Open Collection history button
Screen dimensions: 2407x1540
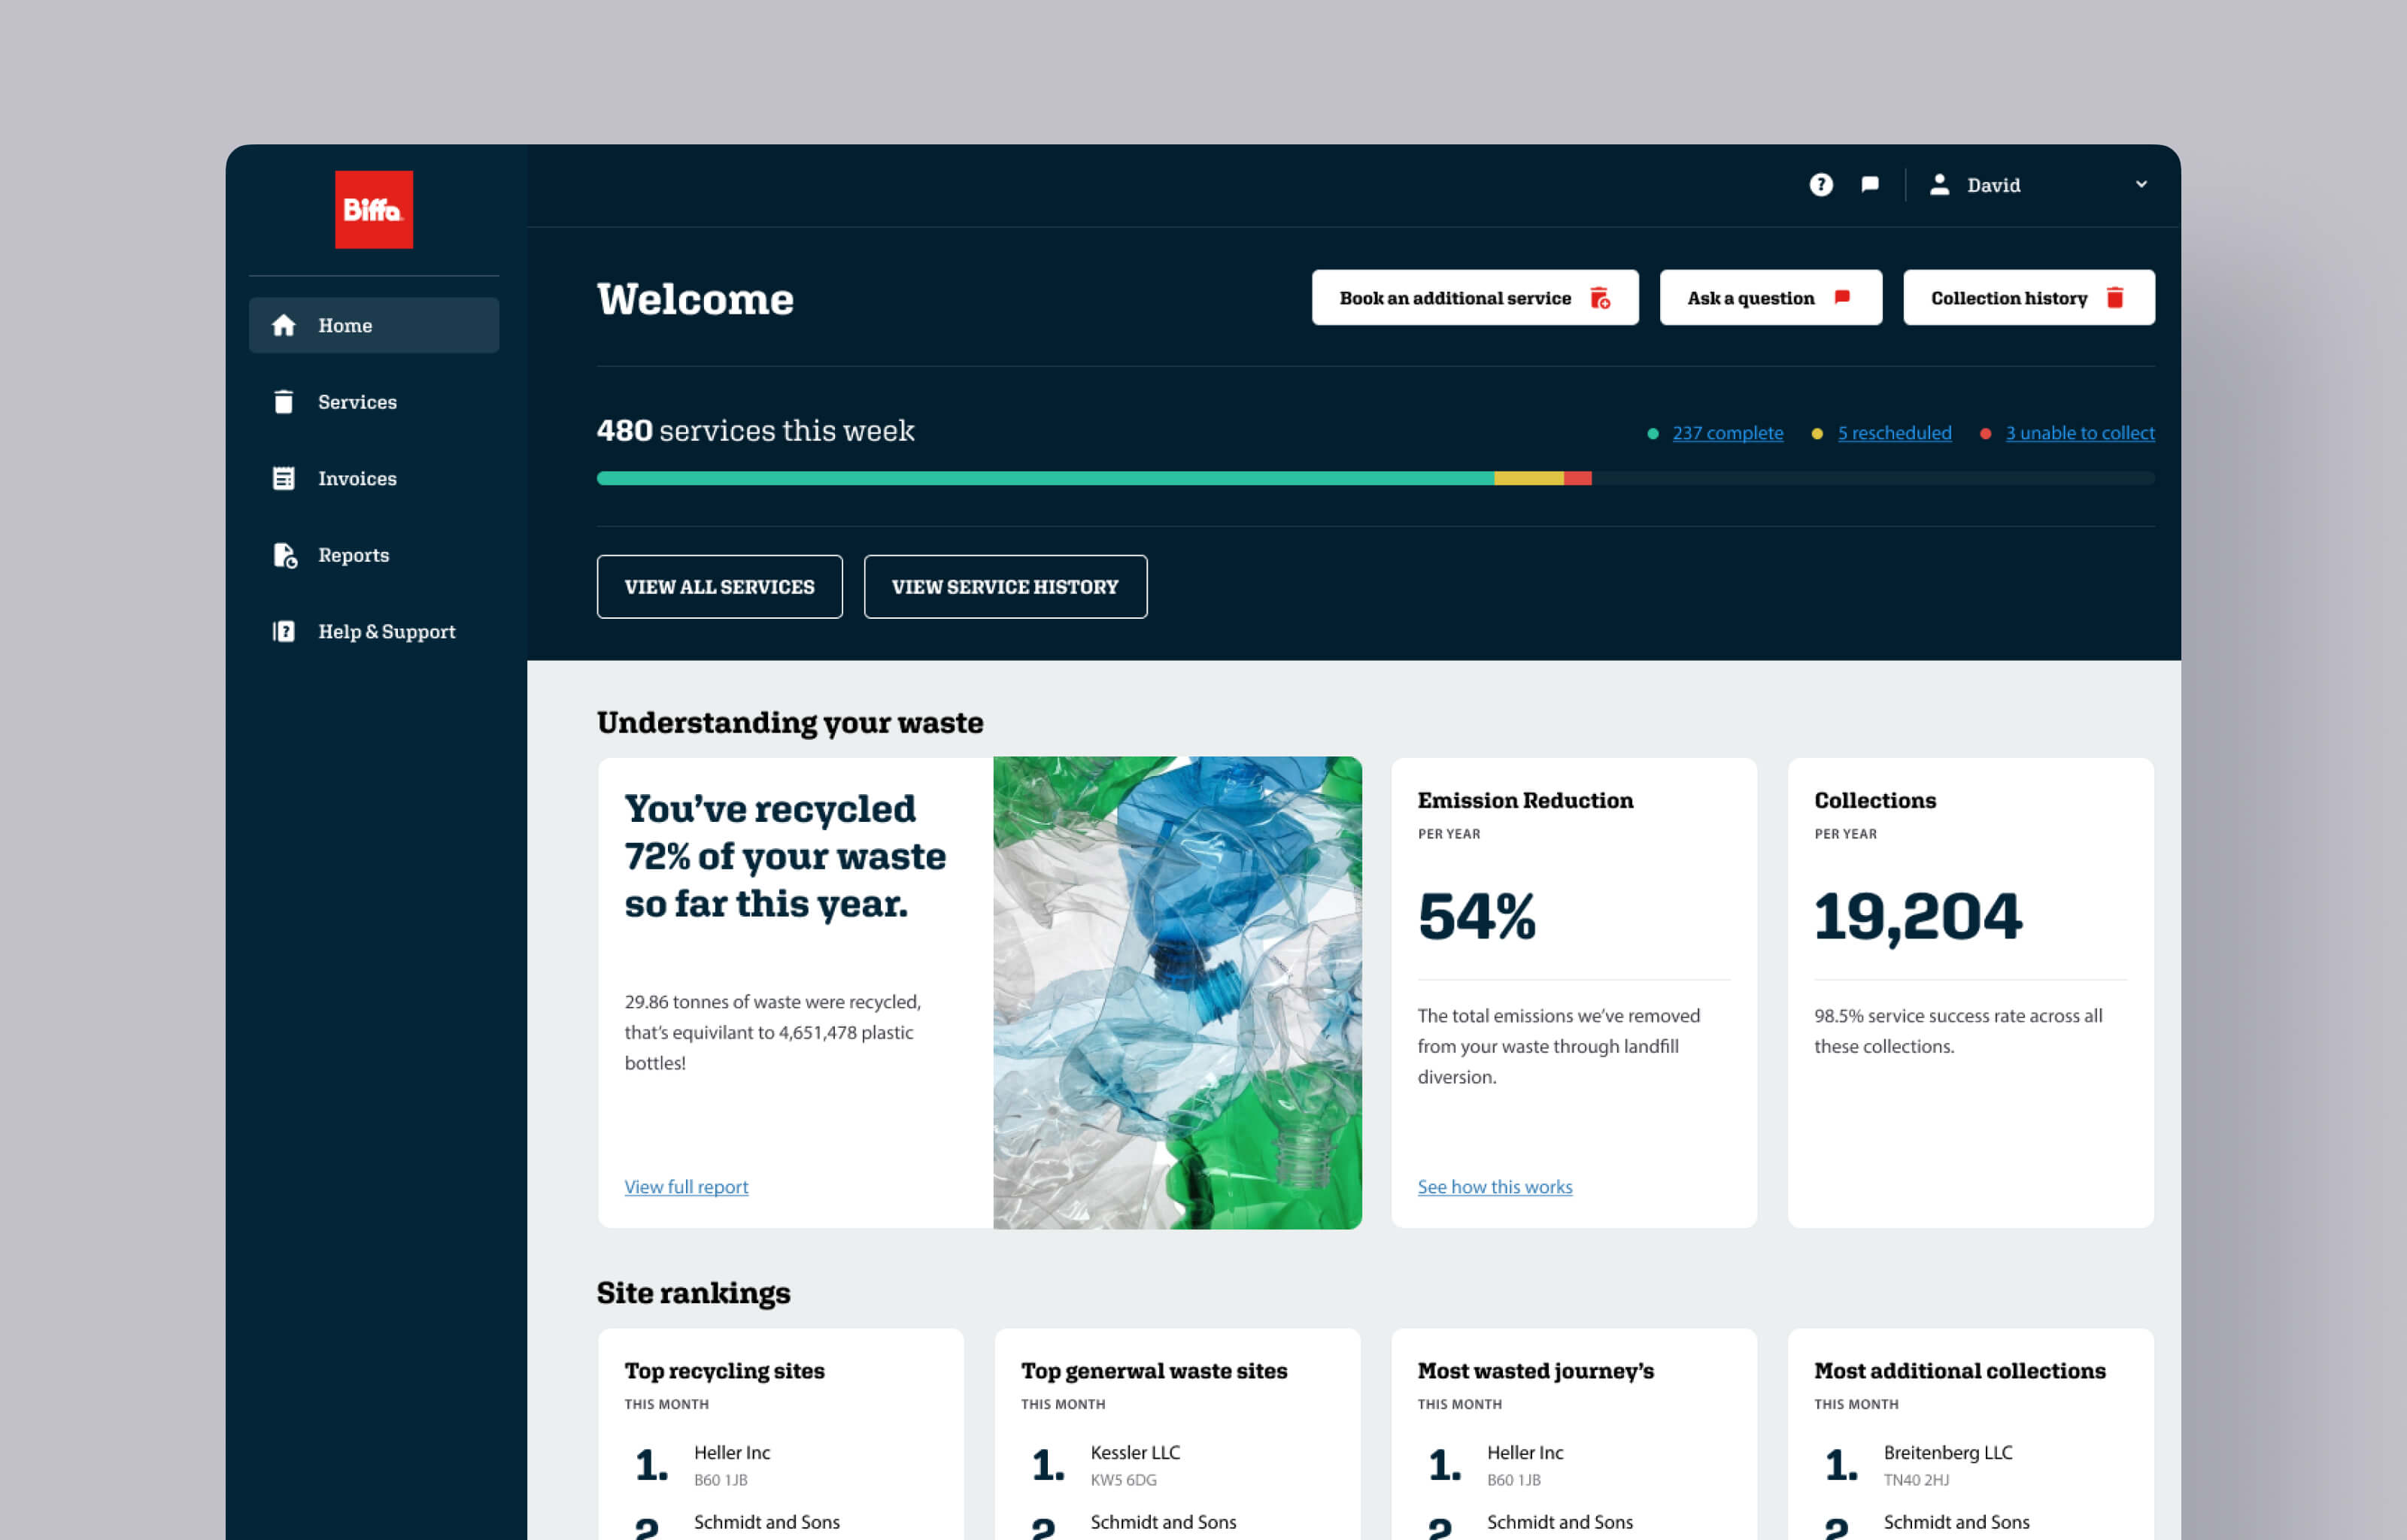click(2027, 298)
